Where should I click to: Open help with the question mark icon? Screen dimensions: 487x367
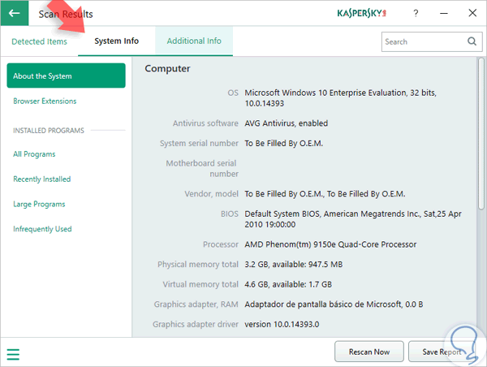tap(416, 13)
